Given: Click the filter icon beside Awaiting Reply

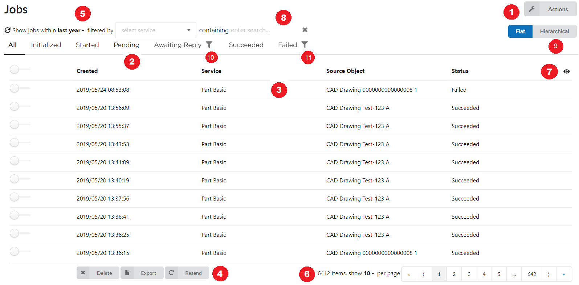Looking at the screenshot, I should [x=209, y=45].
